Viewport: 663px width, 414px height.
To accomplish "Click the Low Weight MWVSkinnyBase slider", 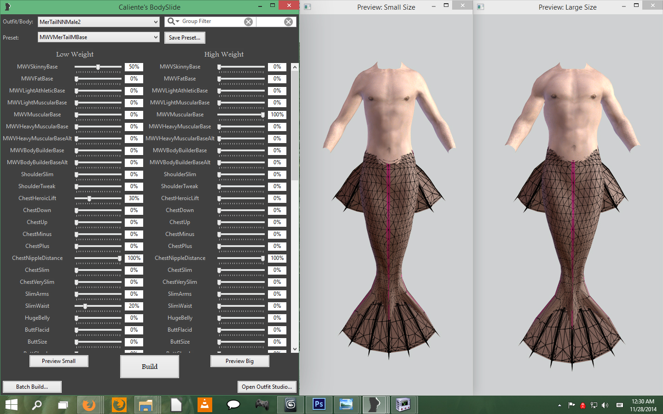I will 98,67.
